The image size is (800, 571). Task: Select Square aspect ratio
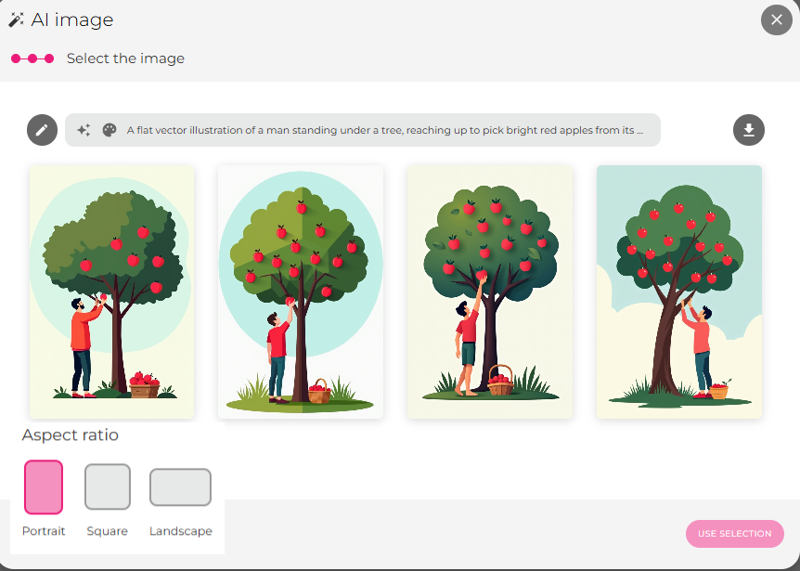point(108,487)
